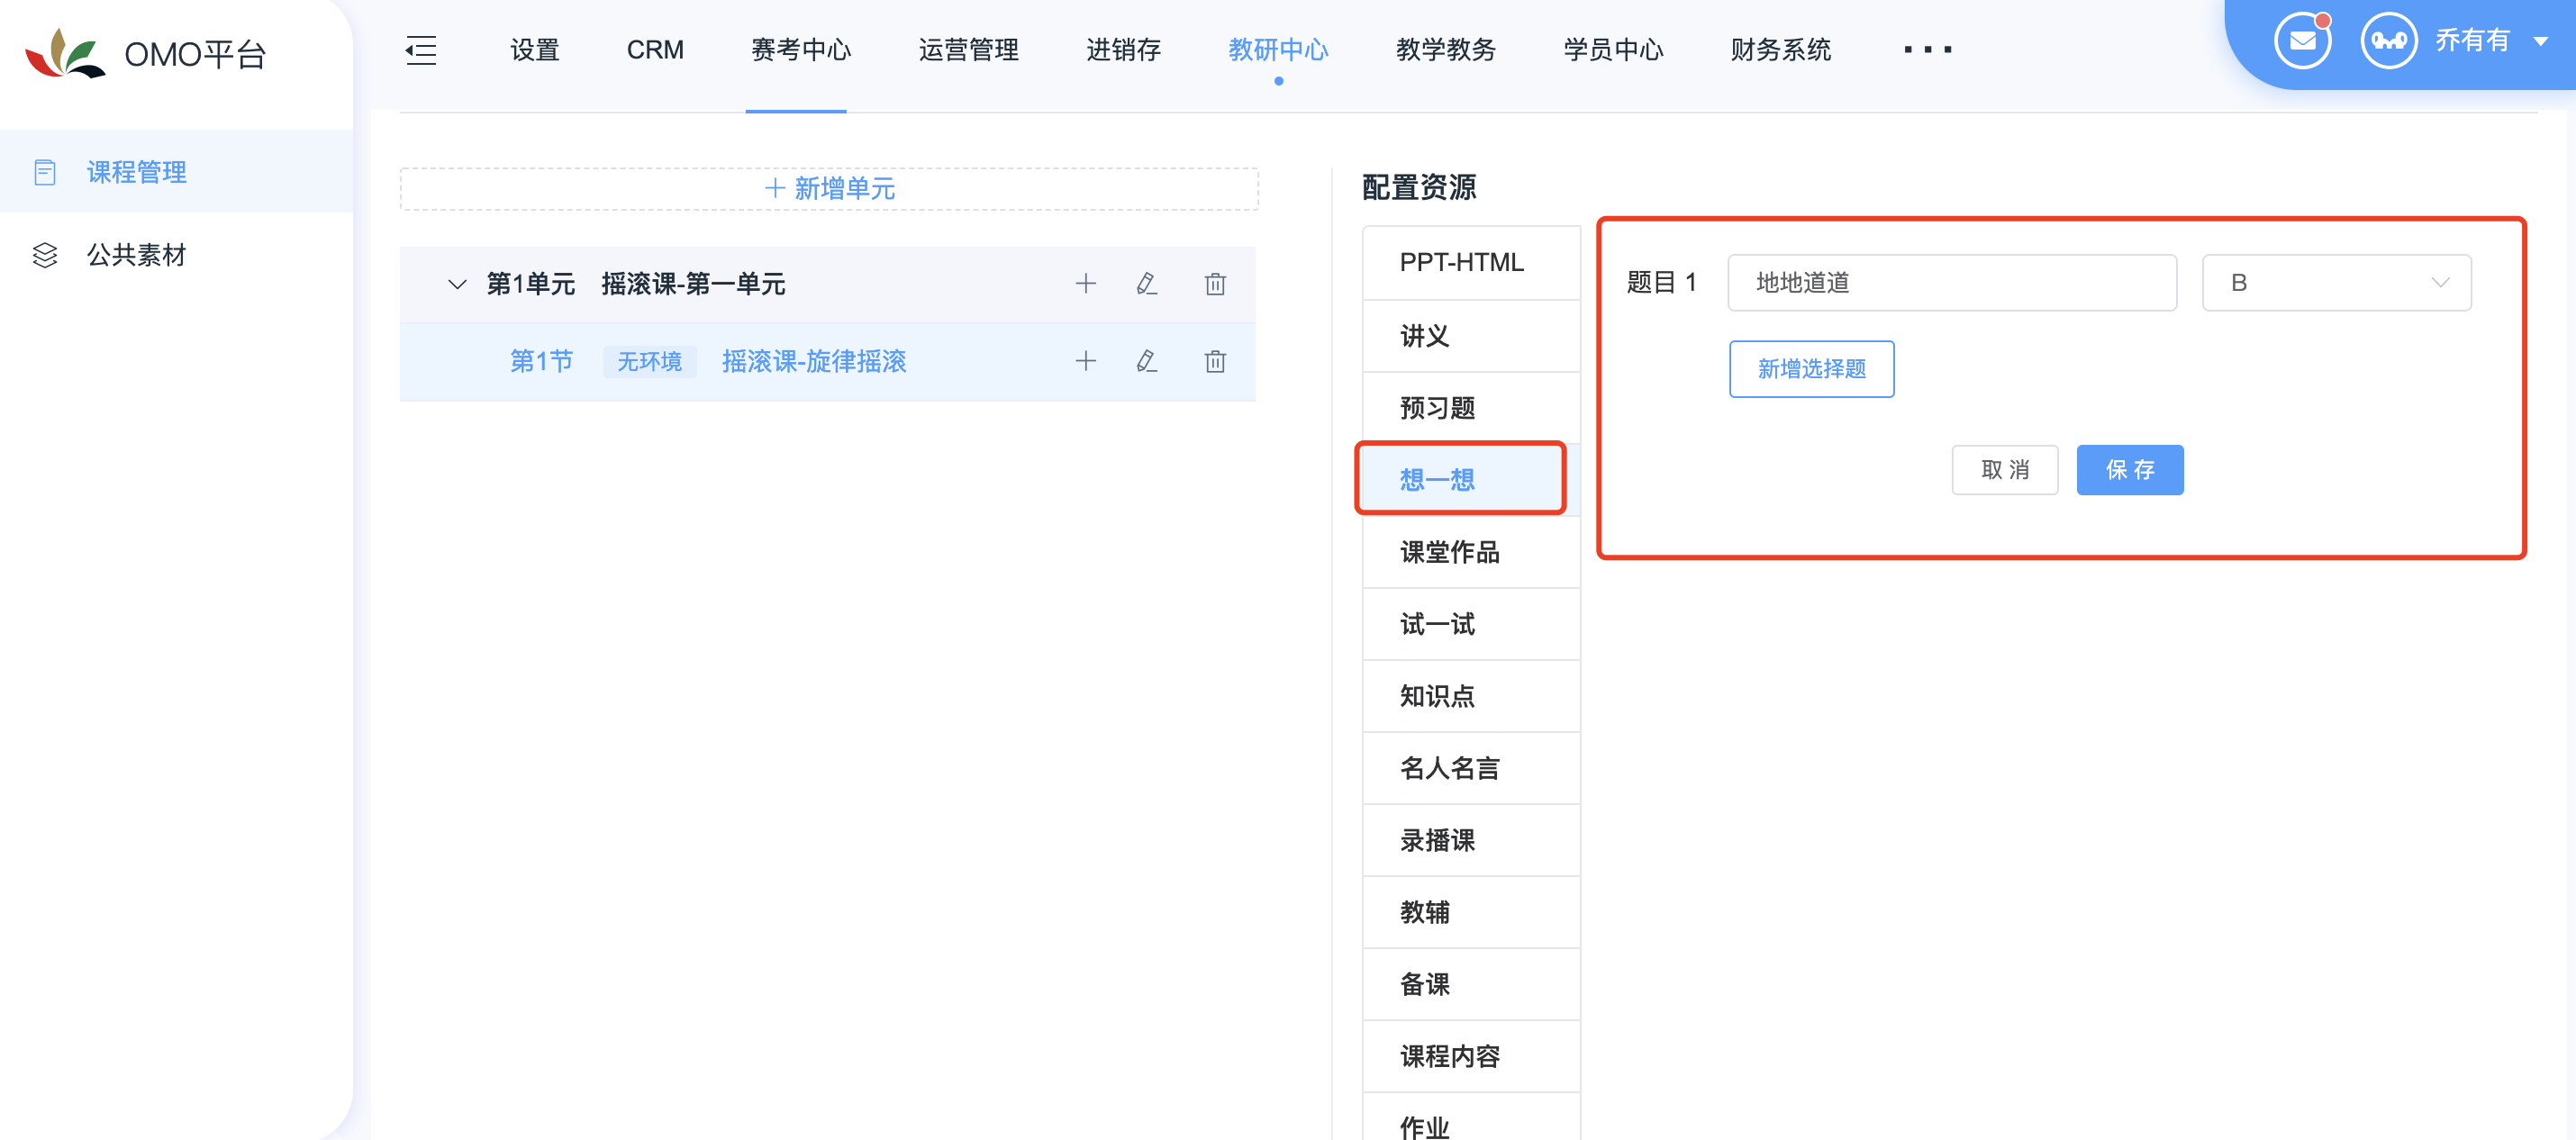Open the mail notifications icon

coord(2302,41)
